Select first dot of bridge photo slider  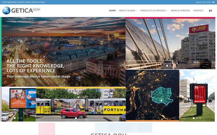point(167,66)
